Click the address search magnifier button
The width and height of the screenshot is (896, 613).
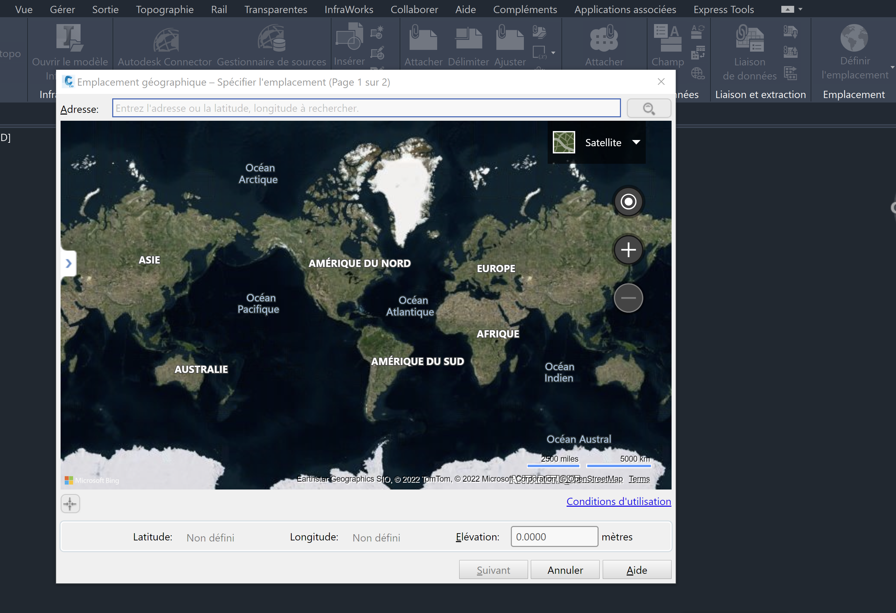(649, 108)
